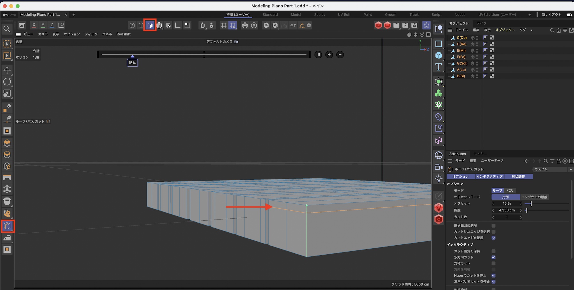Click the Light object icon

point(439,178)
